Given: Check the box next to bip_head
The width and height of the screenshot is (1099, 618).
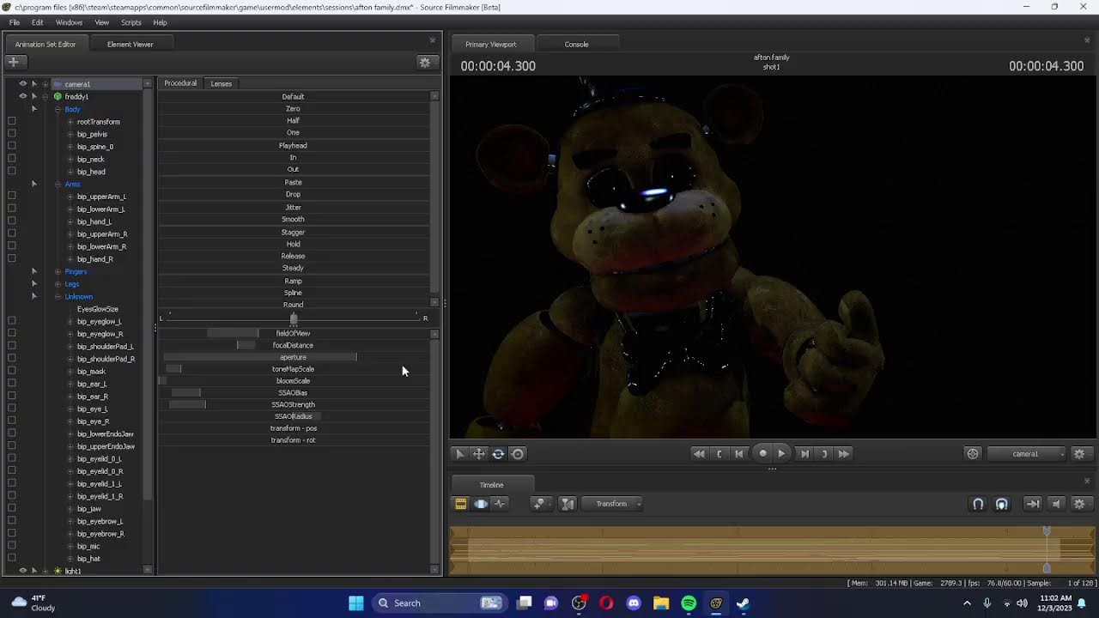Looking at the screenshot, I should [11, 172].
